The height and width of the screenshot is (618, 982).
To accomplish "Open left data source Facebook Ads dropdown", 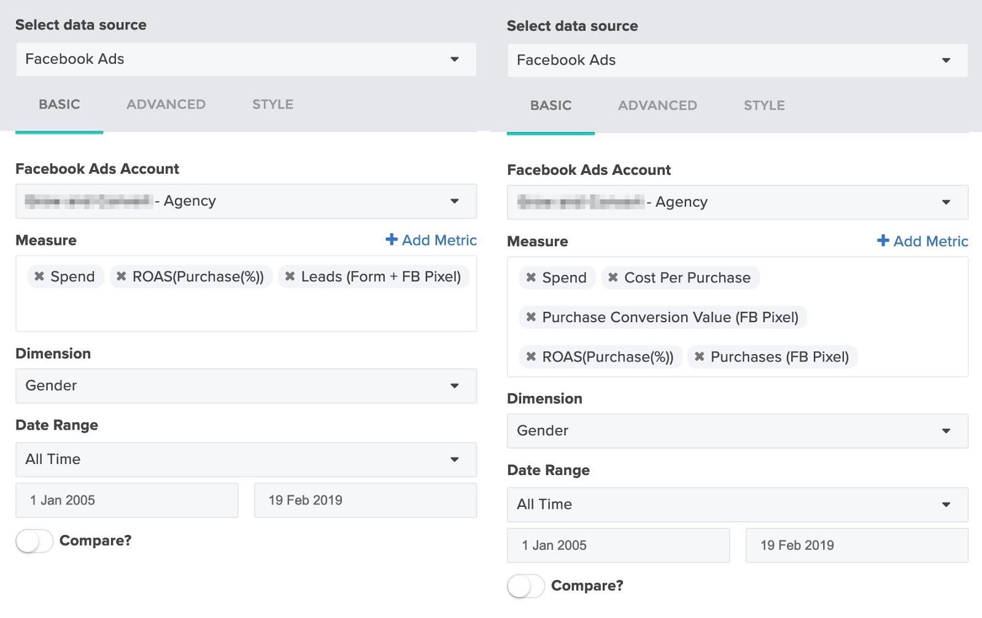I will 246,60.
